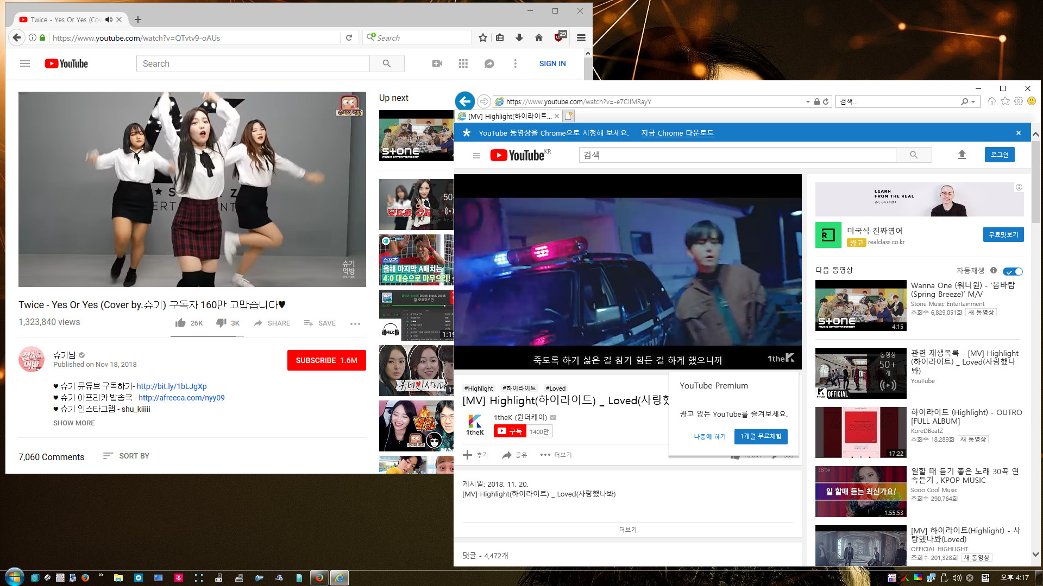Open Internet Explorer home icon

(991, 101)
